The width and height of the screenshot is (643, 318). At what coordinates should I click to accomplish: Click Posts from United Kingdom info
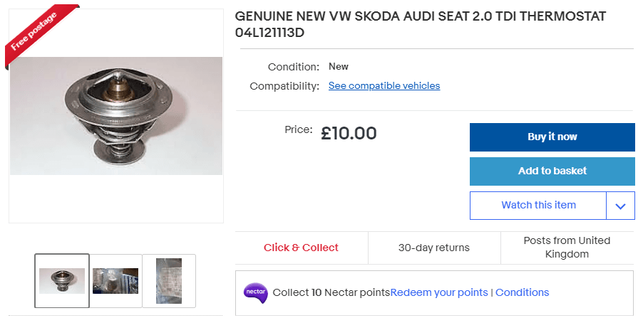click(567, 248)
